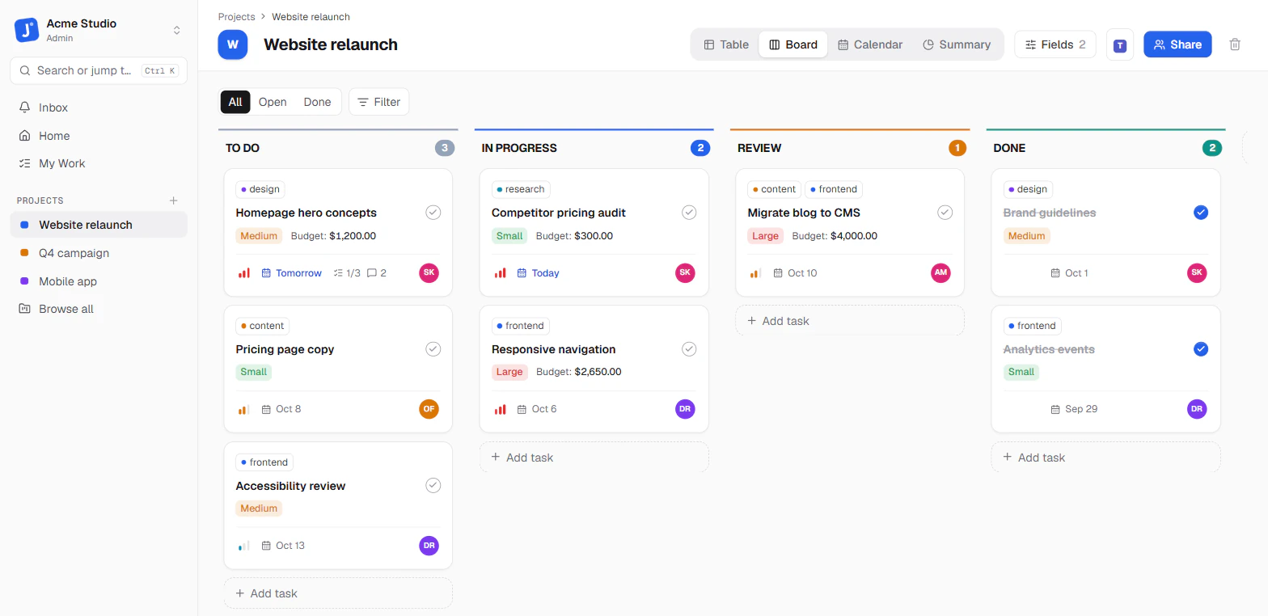The width and height of the screenshot is (1268, 616).
Task: Delete project using the trash icon
Action: pos(1235,44)
